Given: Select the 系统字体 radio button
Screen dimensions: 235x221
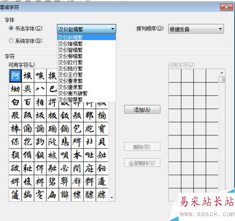Looking at the screenshot, I should click(11, 41).
